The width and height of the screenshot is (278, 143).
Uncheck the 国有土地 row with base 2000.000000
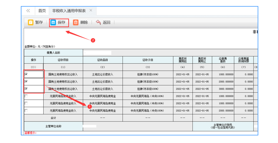tap(26, 82)
